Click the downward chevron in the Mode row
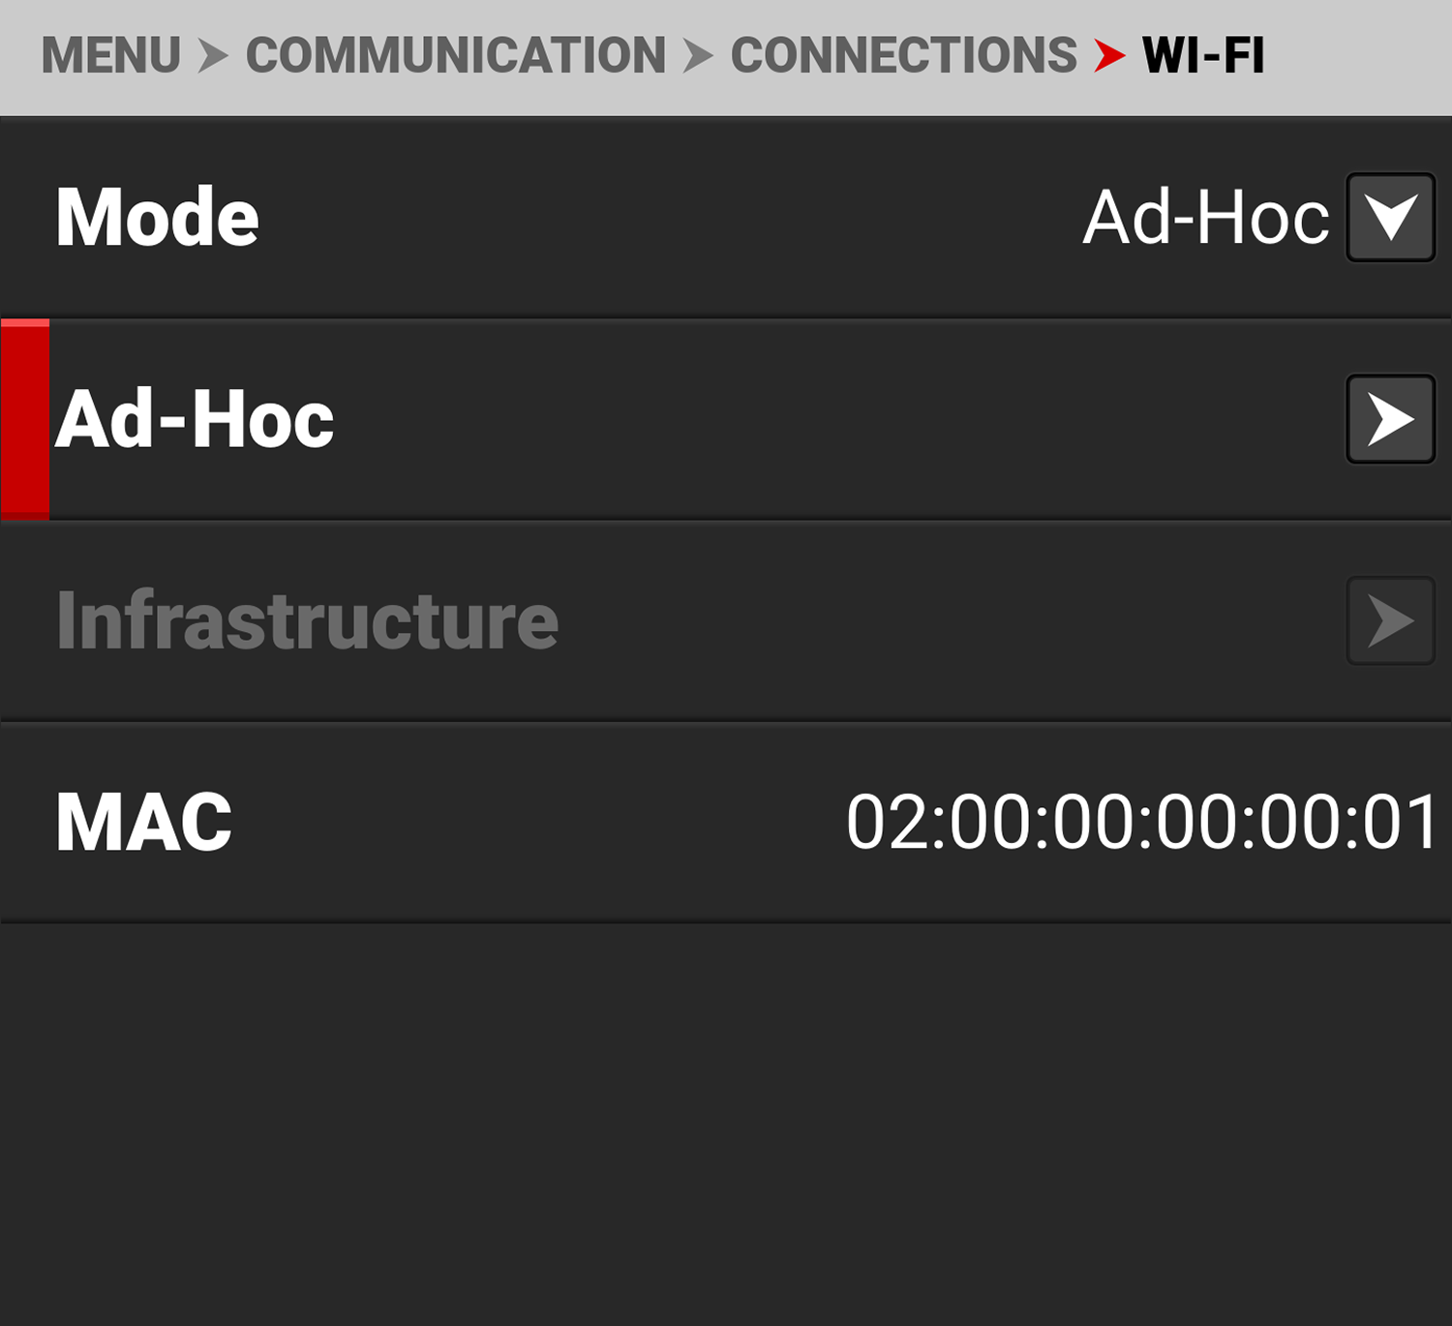 tap(1390, 217)
